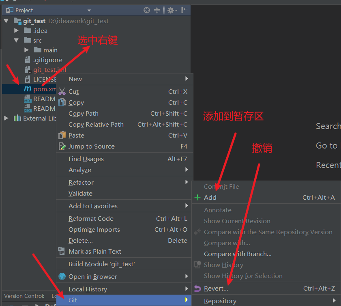
Task: Hide the Project panel with the pin icon
Action: click(184, 10)
